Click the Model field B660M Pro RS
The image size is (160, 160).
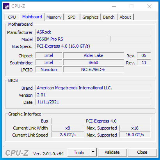(x=72, y=39)
